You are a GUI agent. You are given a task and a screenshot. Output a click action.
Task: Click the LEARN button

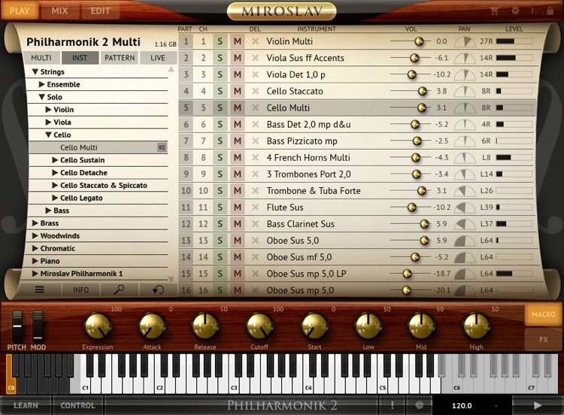pos(26,405)
